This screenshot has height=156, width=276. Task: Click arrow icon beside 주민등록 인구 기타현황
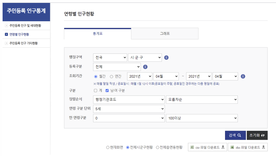[x=6, y=43]
